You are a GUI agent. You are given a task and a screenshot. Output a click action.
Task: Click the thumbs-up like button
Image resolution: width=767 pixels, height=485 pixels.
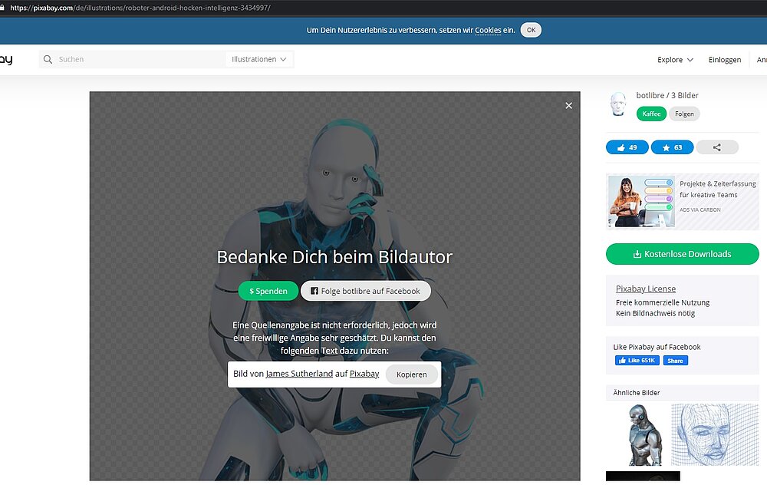pyautogui.click(x=627, y=147)
